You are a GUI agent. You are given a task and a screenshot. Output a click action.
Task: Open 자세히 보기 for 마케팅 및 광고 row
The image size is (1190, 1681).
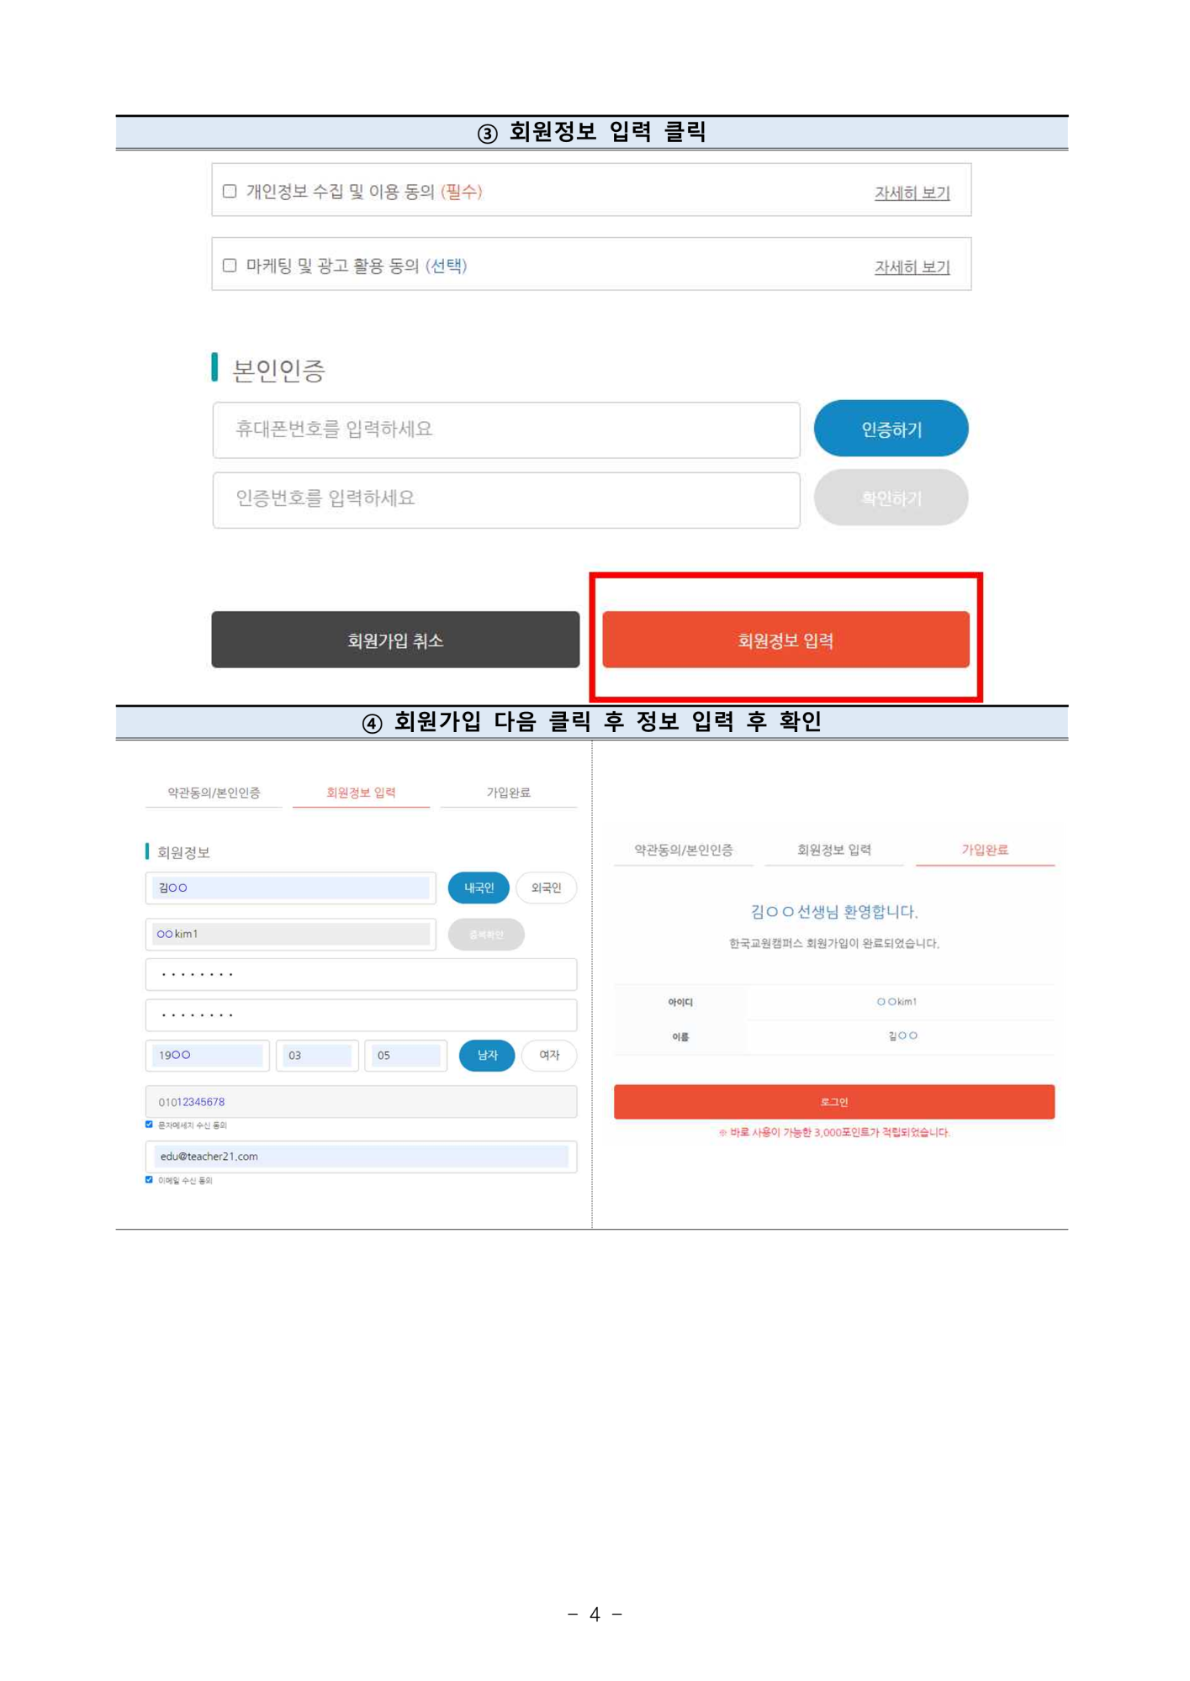coord(912,267)
